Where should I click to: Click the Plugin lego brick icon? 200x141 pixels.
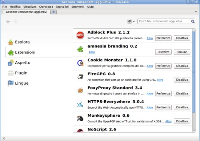11,73
